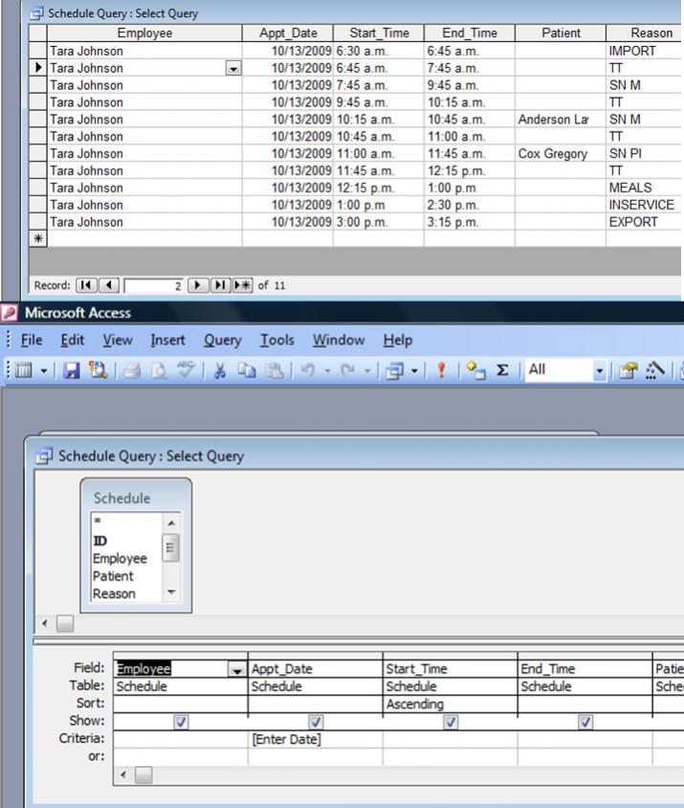Click the Print toolbar icon

132,370
